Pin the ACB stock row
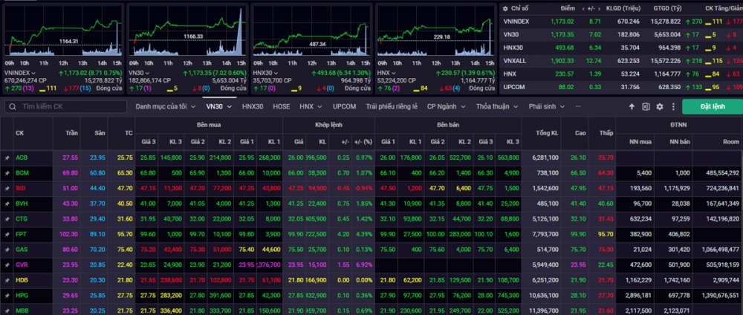743x315 pixels. click(x=7, y=157)
